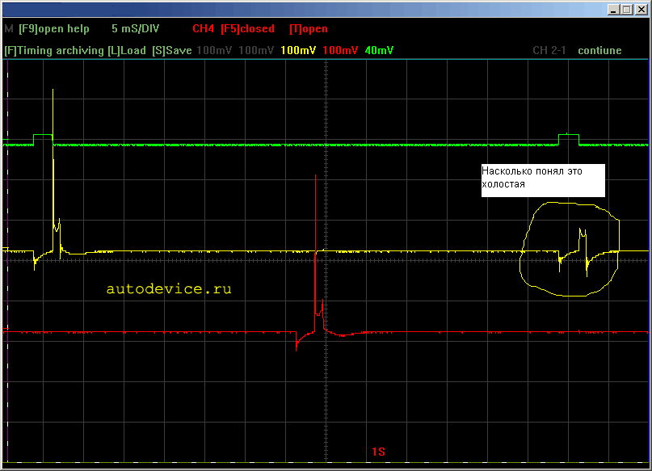652x471 pixels.
Task: Close the oscilloscope window
Action: [x=641, y=9]
